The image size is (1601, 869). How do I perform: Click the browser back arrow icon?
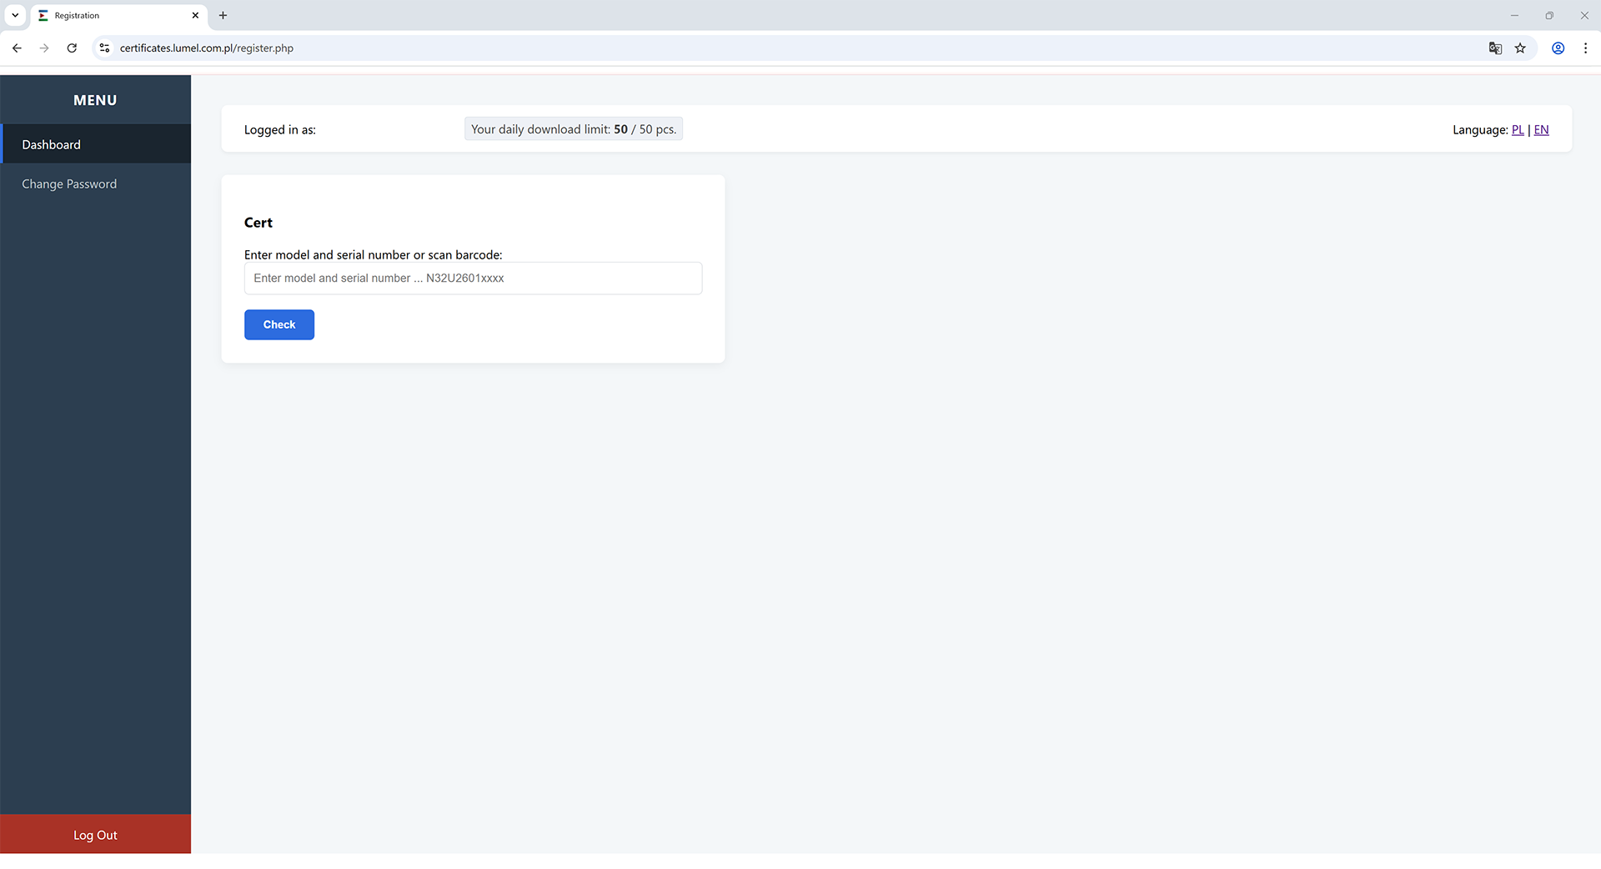coord(17,48)
